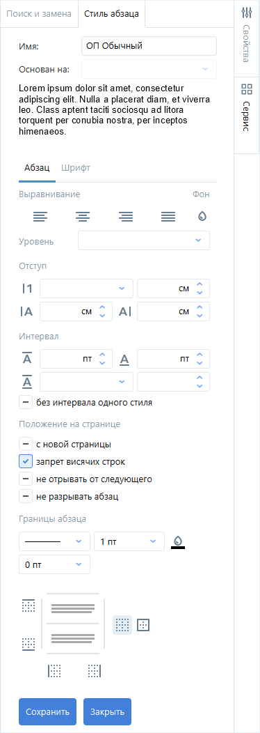Uncheck запрет висячих строк
This screenshot has height=733, width=260.
point(26,461)
